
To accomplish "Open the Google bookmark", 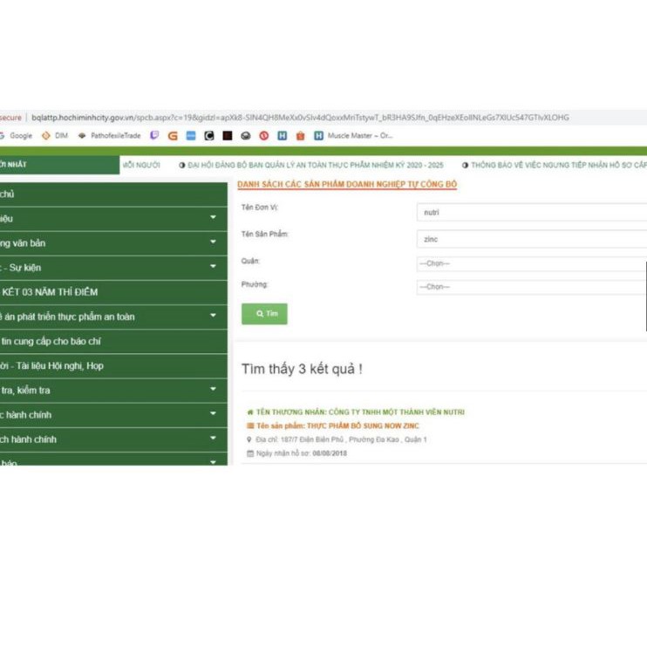I will (x=19, y=136).
